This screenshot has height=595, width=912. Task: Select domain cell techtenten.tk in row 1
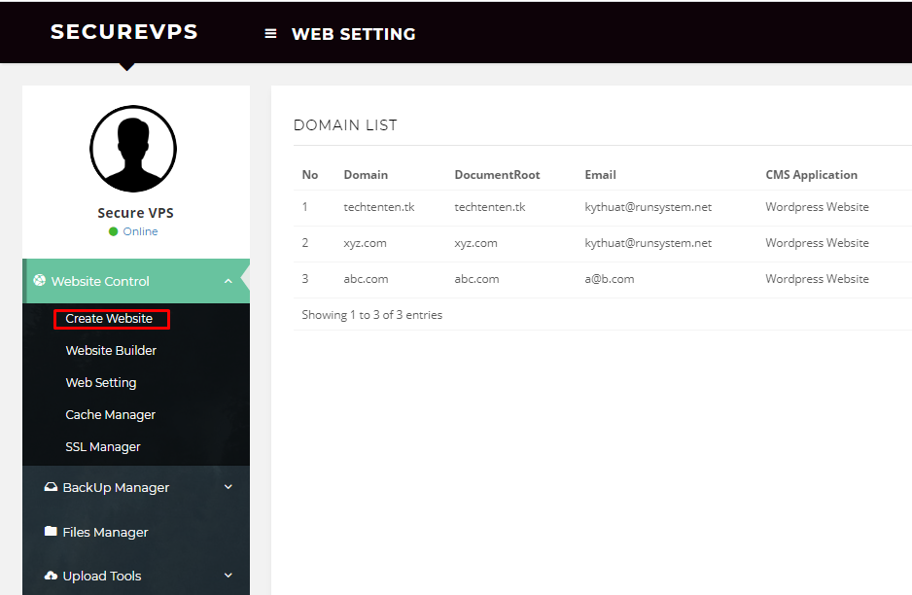pos(379,207)
